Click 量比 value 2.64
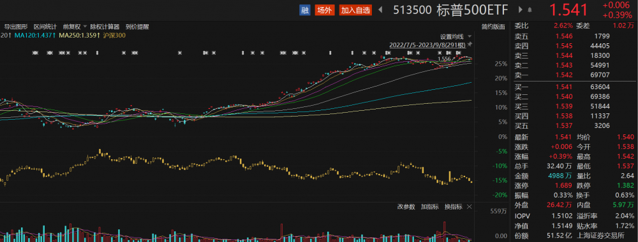The height and width of the screenshot is (242, 638). click(628, 176)
